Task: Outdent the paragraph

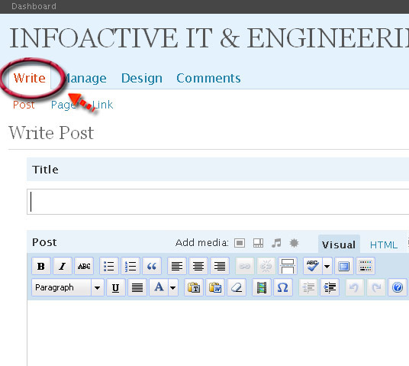Action: pyautogui.click(x=308, y=287)
